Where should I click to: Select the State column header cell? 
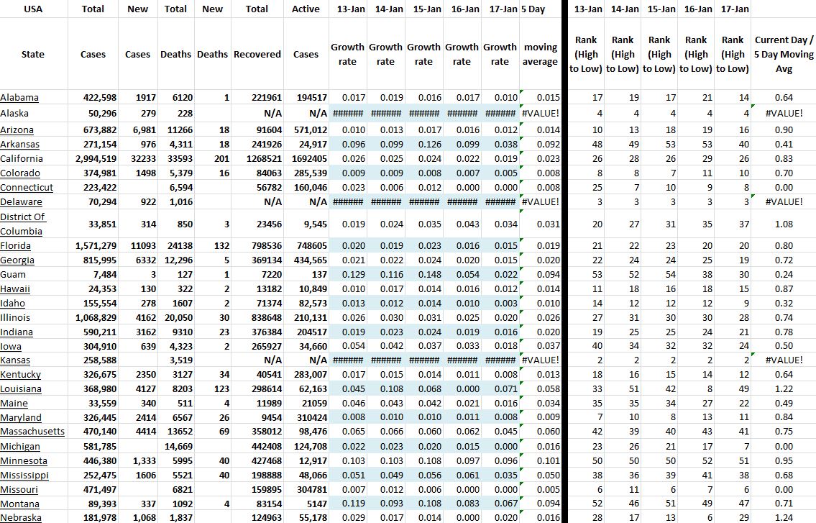coord(33,54)
